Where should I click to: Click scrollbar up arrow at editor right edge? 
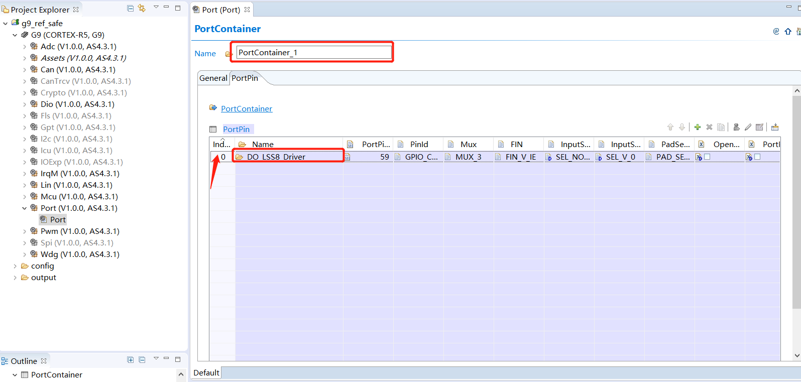(797, 91)
